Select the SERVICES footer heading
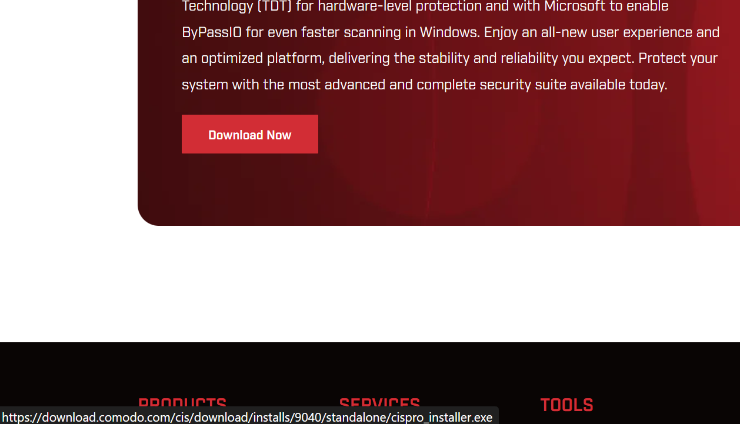 pyautogui.click(x=379, y=402)
